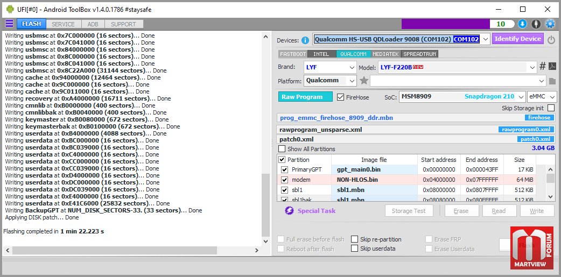Screen dimensions: 561x277
Task: Click the Android app icon in title bar
Action: click(x=10, y=9)
